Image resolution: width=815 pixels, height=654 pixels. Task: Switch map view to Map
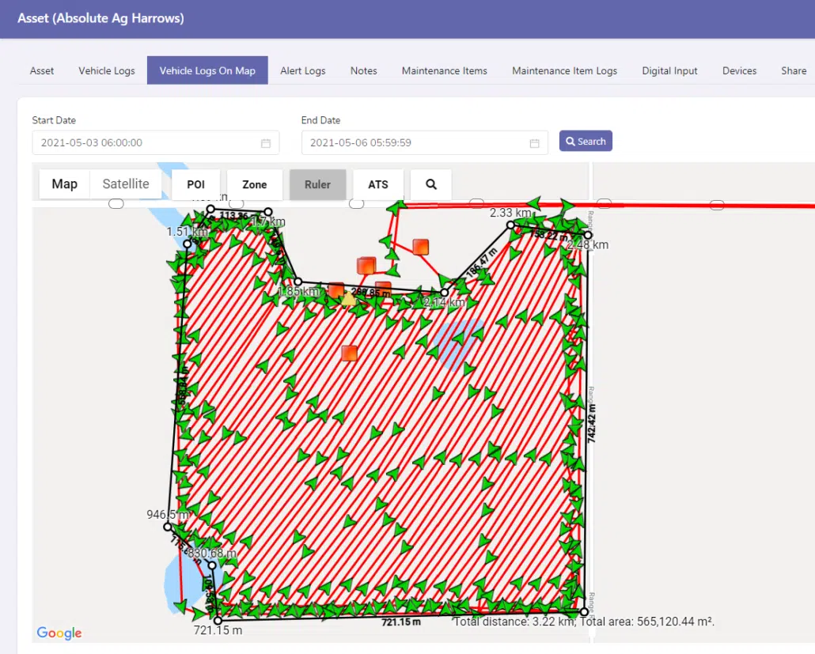click(x=65, y=184)
